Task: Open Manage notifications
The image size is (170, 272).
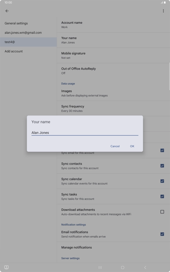Action: coord(113,247)
